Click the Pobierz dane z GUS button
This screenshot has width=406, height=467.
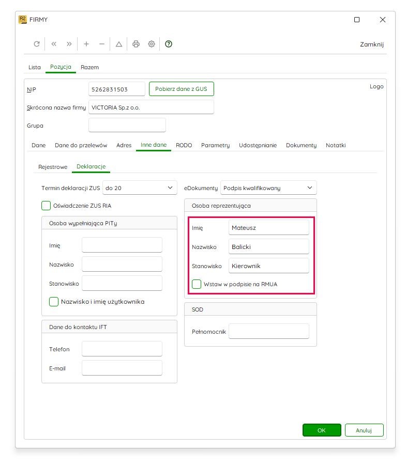click(x=181, y=89)
